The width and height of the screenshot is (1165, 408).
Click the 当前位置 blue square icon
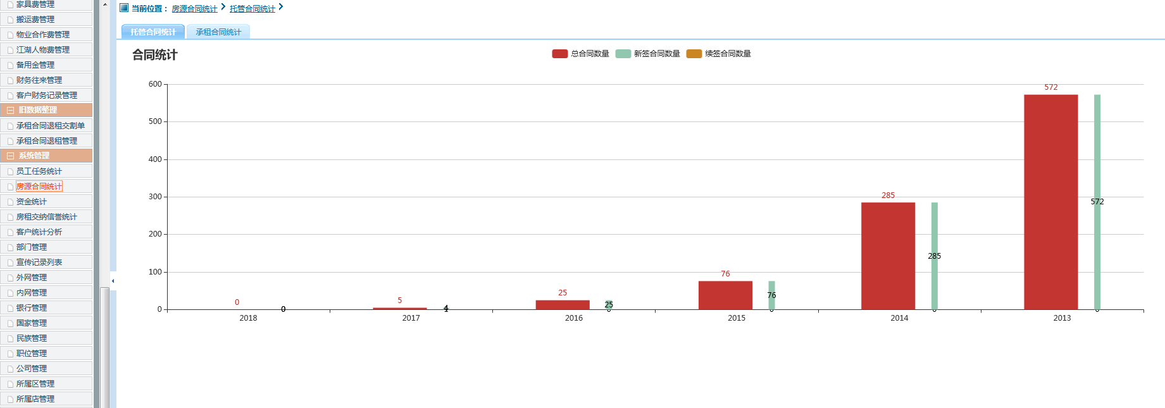pos(124,8)
